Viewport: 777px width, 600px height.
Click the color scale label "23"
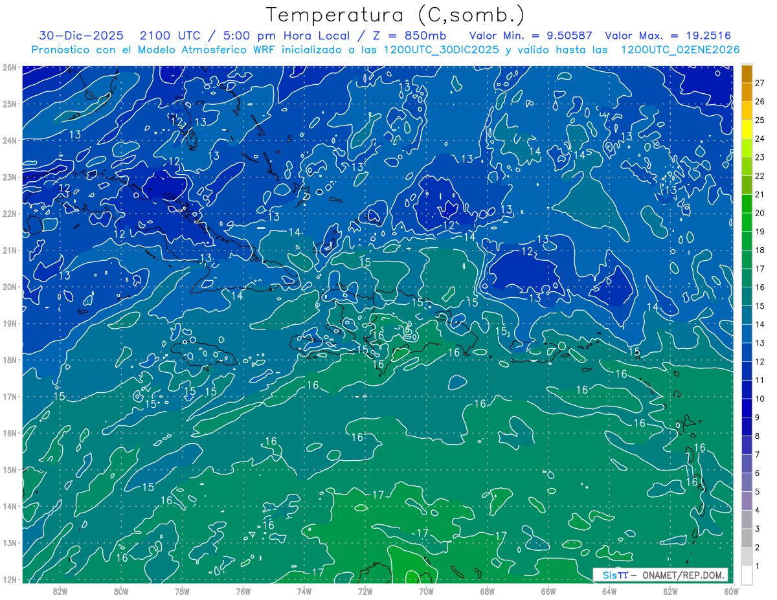(x=760, y=157)
